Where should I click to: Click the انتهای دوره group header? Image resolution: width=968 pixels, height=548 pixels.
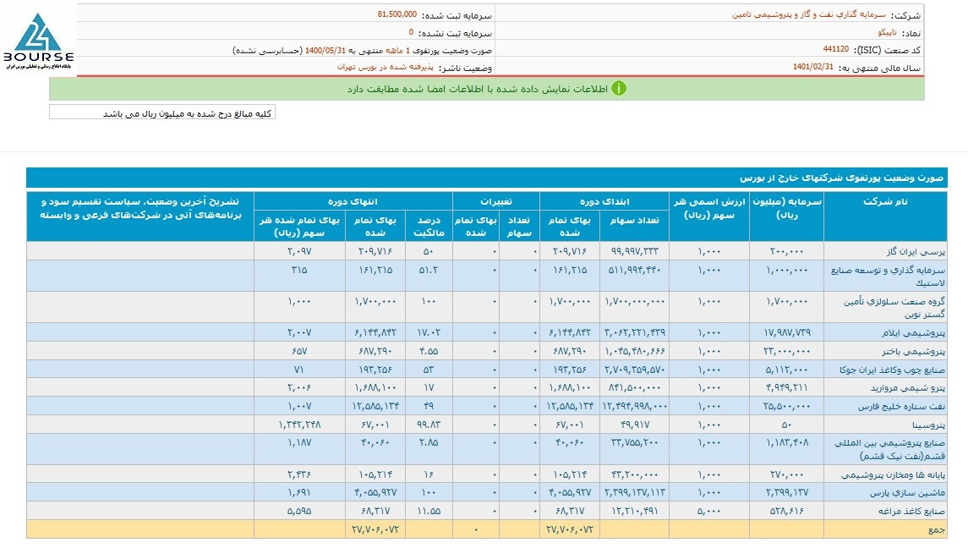tap(353, 201)
